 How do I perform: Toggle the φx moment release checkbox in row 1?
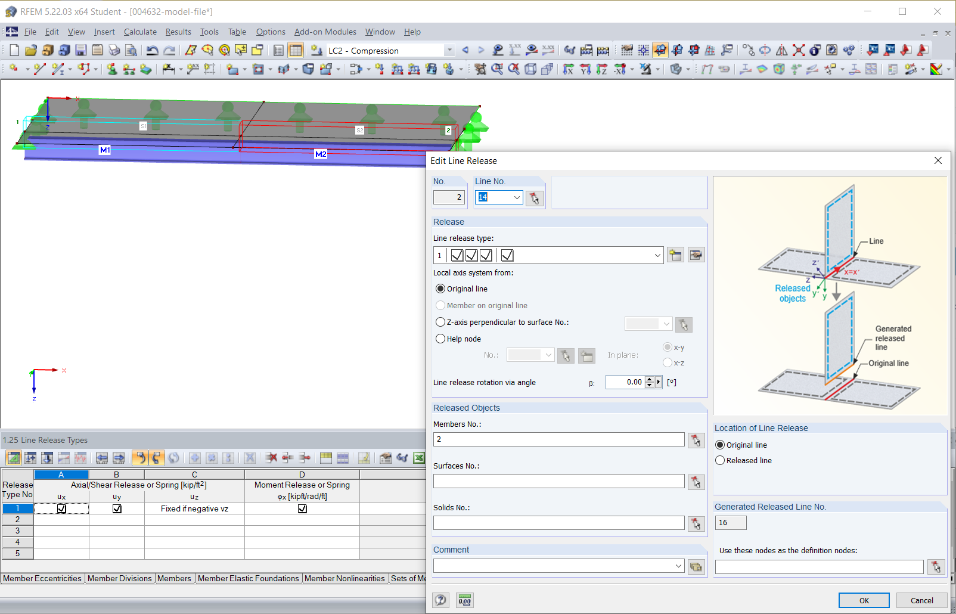[302, 508]
